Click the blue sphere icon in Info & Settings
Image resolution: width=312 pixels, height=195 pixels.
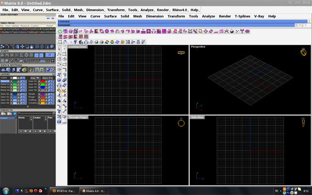click(48, 70)
